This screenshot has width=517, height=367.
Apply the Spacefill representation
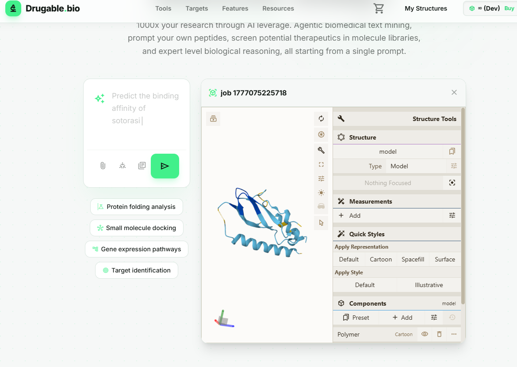pyautogui.click(x=413, y=259)
